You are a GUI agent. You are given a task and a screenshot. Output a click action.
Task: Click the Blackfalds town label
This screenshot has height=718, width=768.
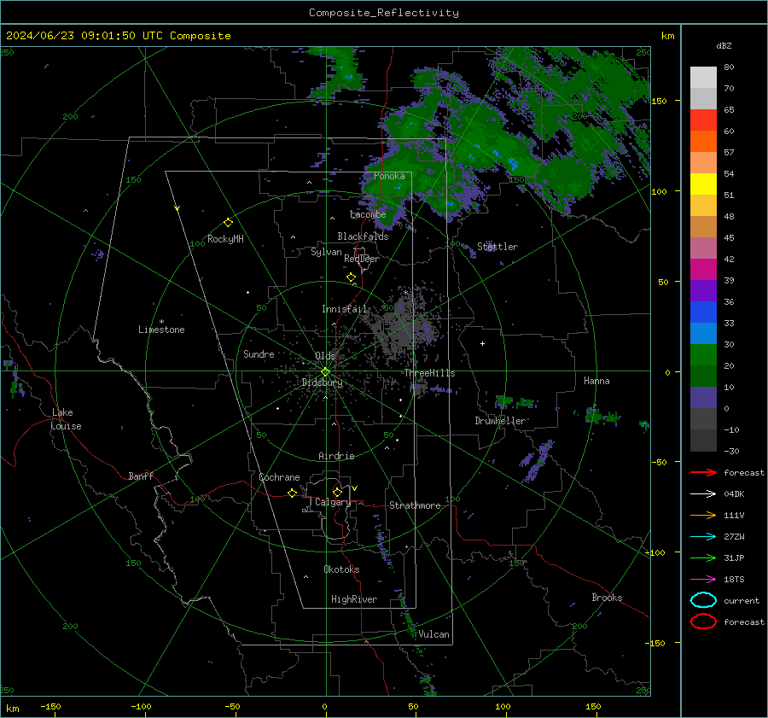pyautogui.click(x=363, y=236)
